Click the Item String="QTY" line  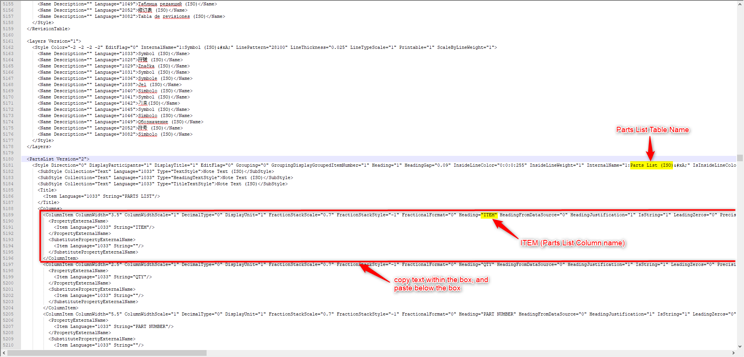[103, 277]
